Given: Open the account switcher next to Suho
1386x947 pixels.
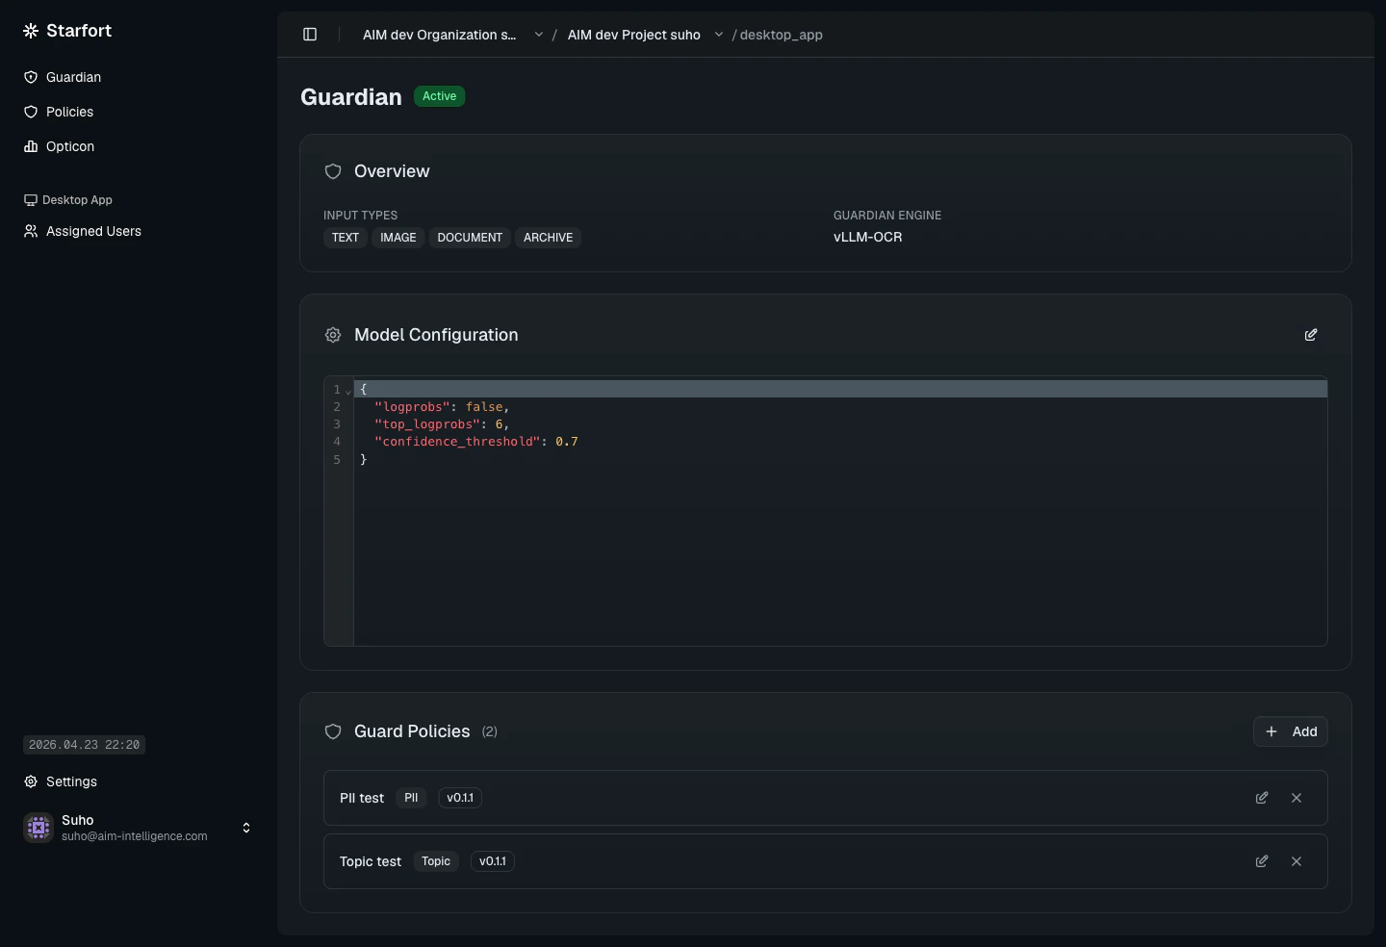Looking at the screenshot, I should [246, 828].
